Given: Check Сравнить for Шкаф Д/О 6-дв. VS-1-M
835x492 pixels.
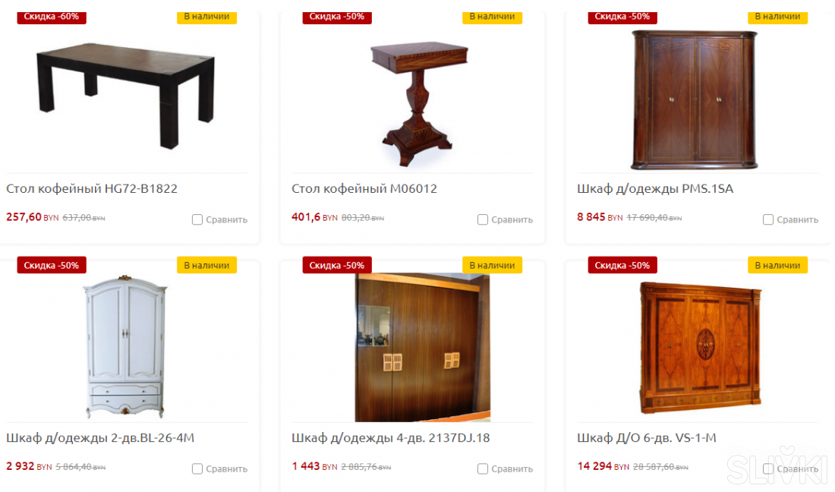Looking at the screenshot, I should (768, 468).
